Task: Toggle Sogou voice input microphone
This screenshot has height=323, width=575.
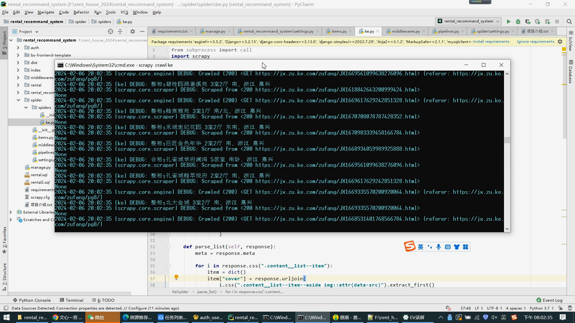Action: (438, 247)
